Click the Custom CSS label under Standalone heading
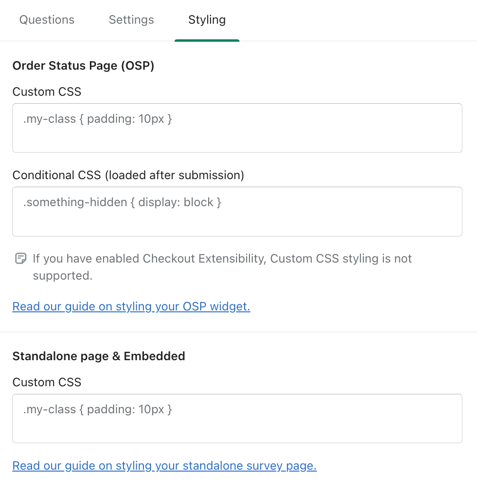This screenshot has width=477, height=491. (x=47, y=382)
